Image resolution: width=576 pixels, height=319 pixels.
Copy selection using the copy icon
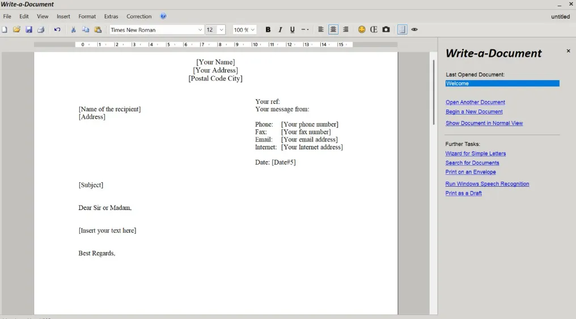(85, 30)
